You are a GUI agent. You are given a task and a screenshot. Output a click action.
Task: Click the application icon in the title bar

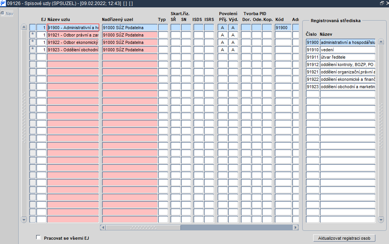pyautogui.click(x=3, y=3)
